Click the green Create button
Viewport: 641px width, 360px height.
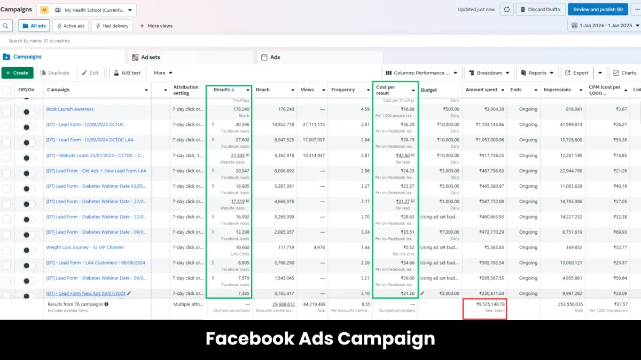point(17,73)
